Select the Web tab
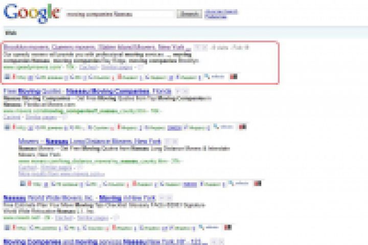368x245 pixels. 11,33
